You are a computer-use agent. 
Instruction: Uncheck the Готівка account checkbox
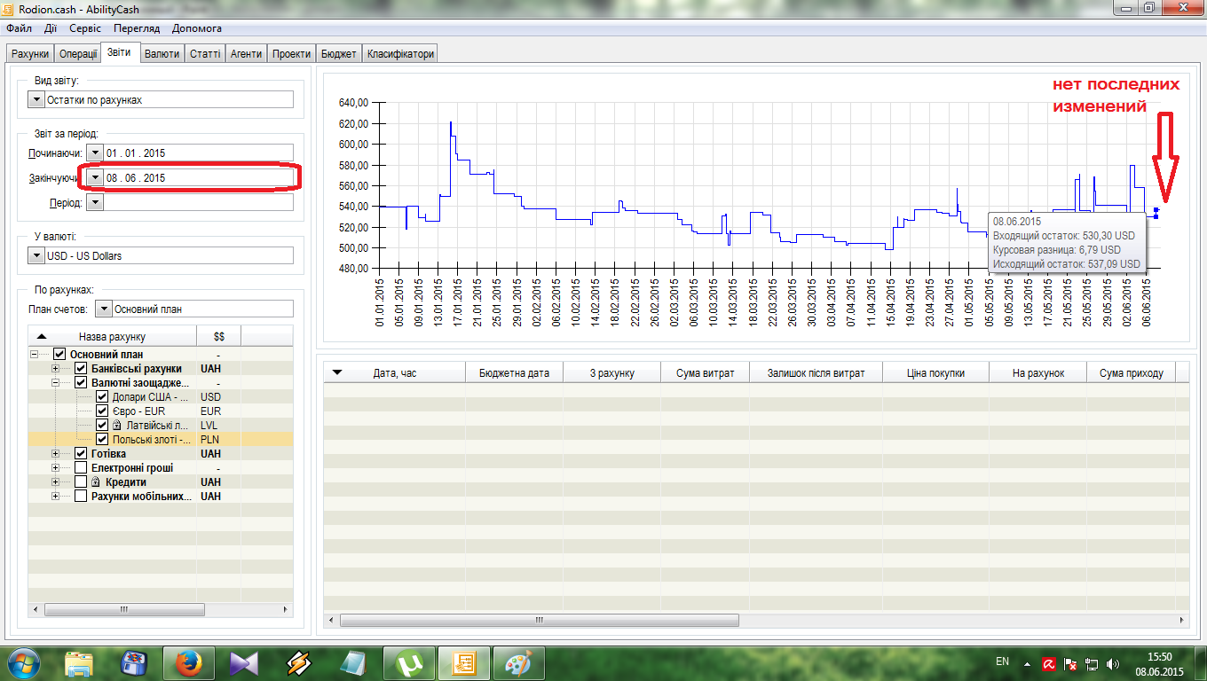81,454
